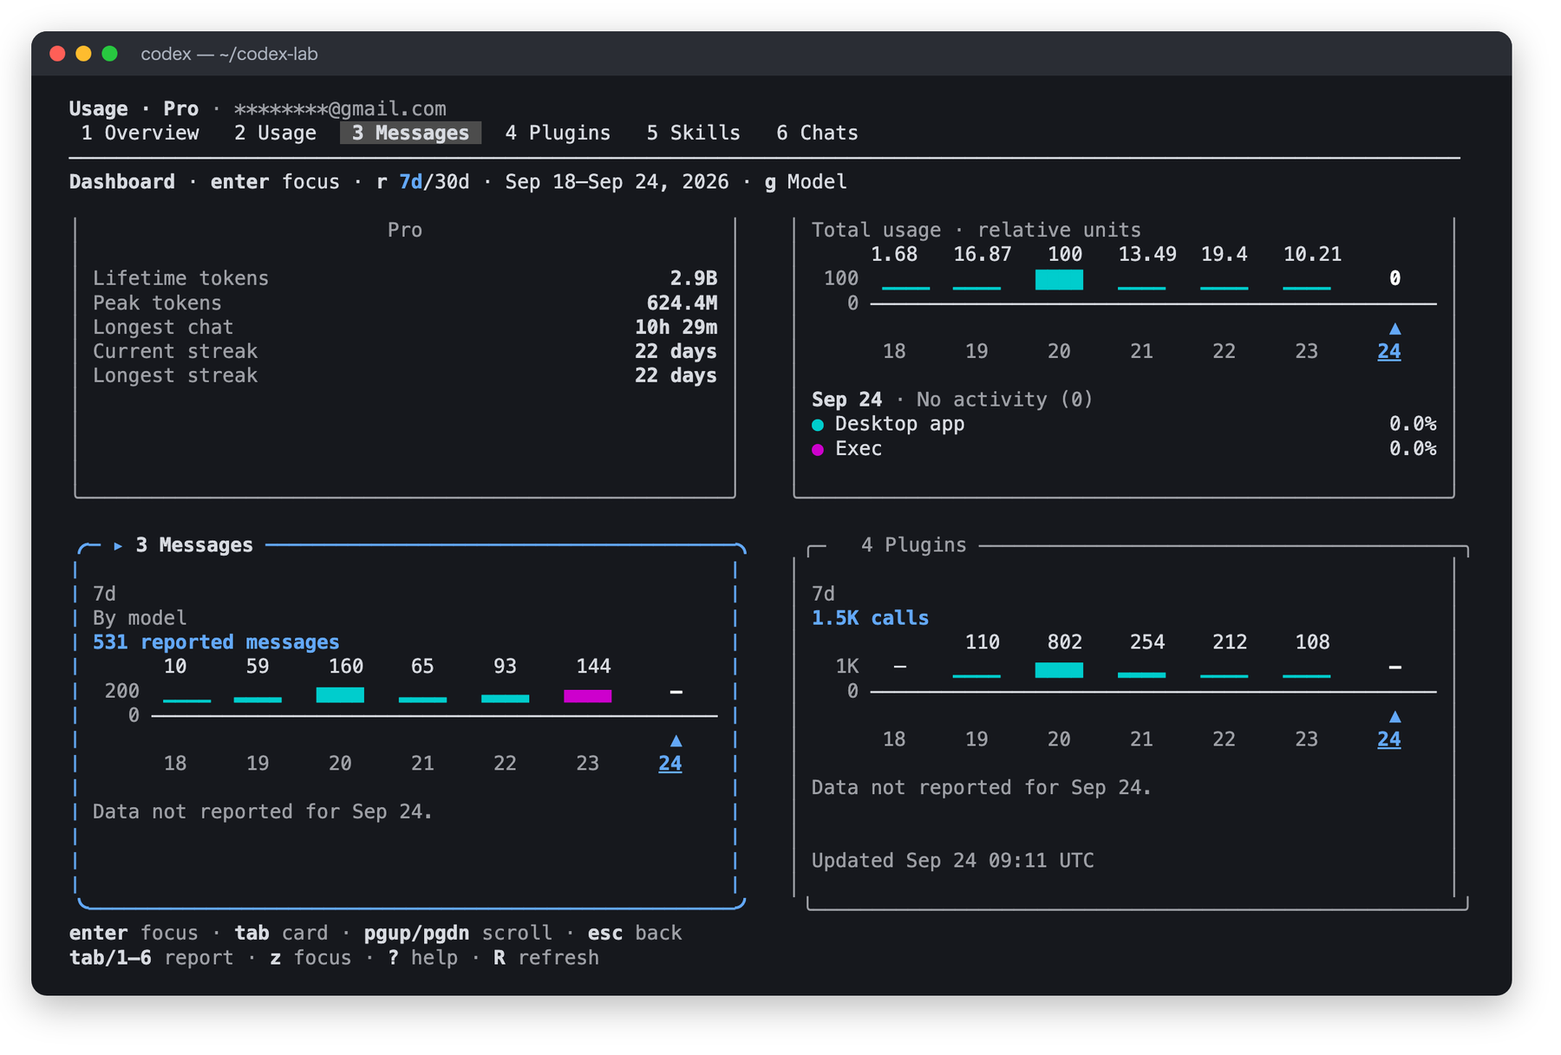Click Sep 24 No activity (0) line
Screen dimensions: 1561x1055
point(952,400)
